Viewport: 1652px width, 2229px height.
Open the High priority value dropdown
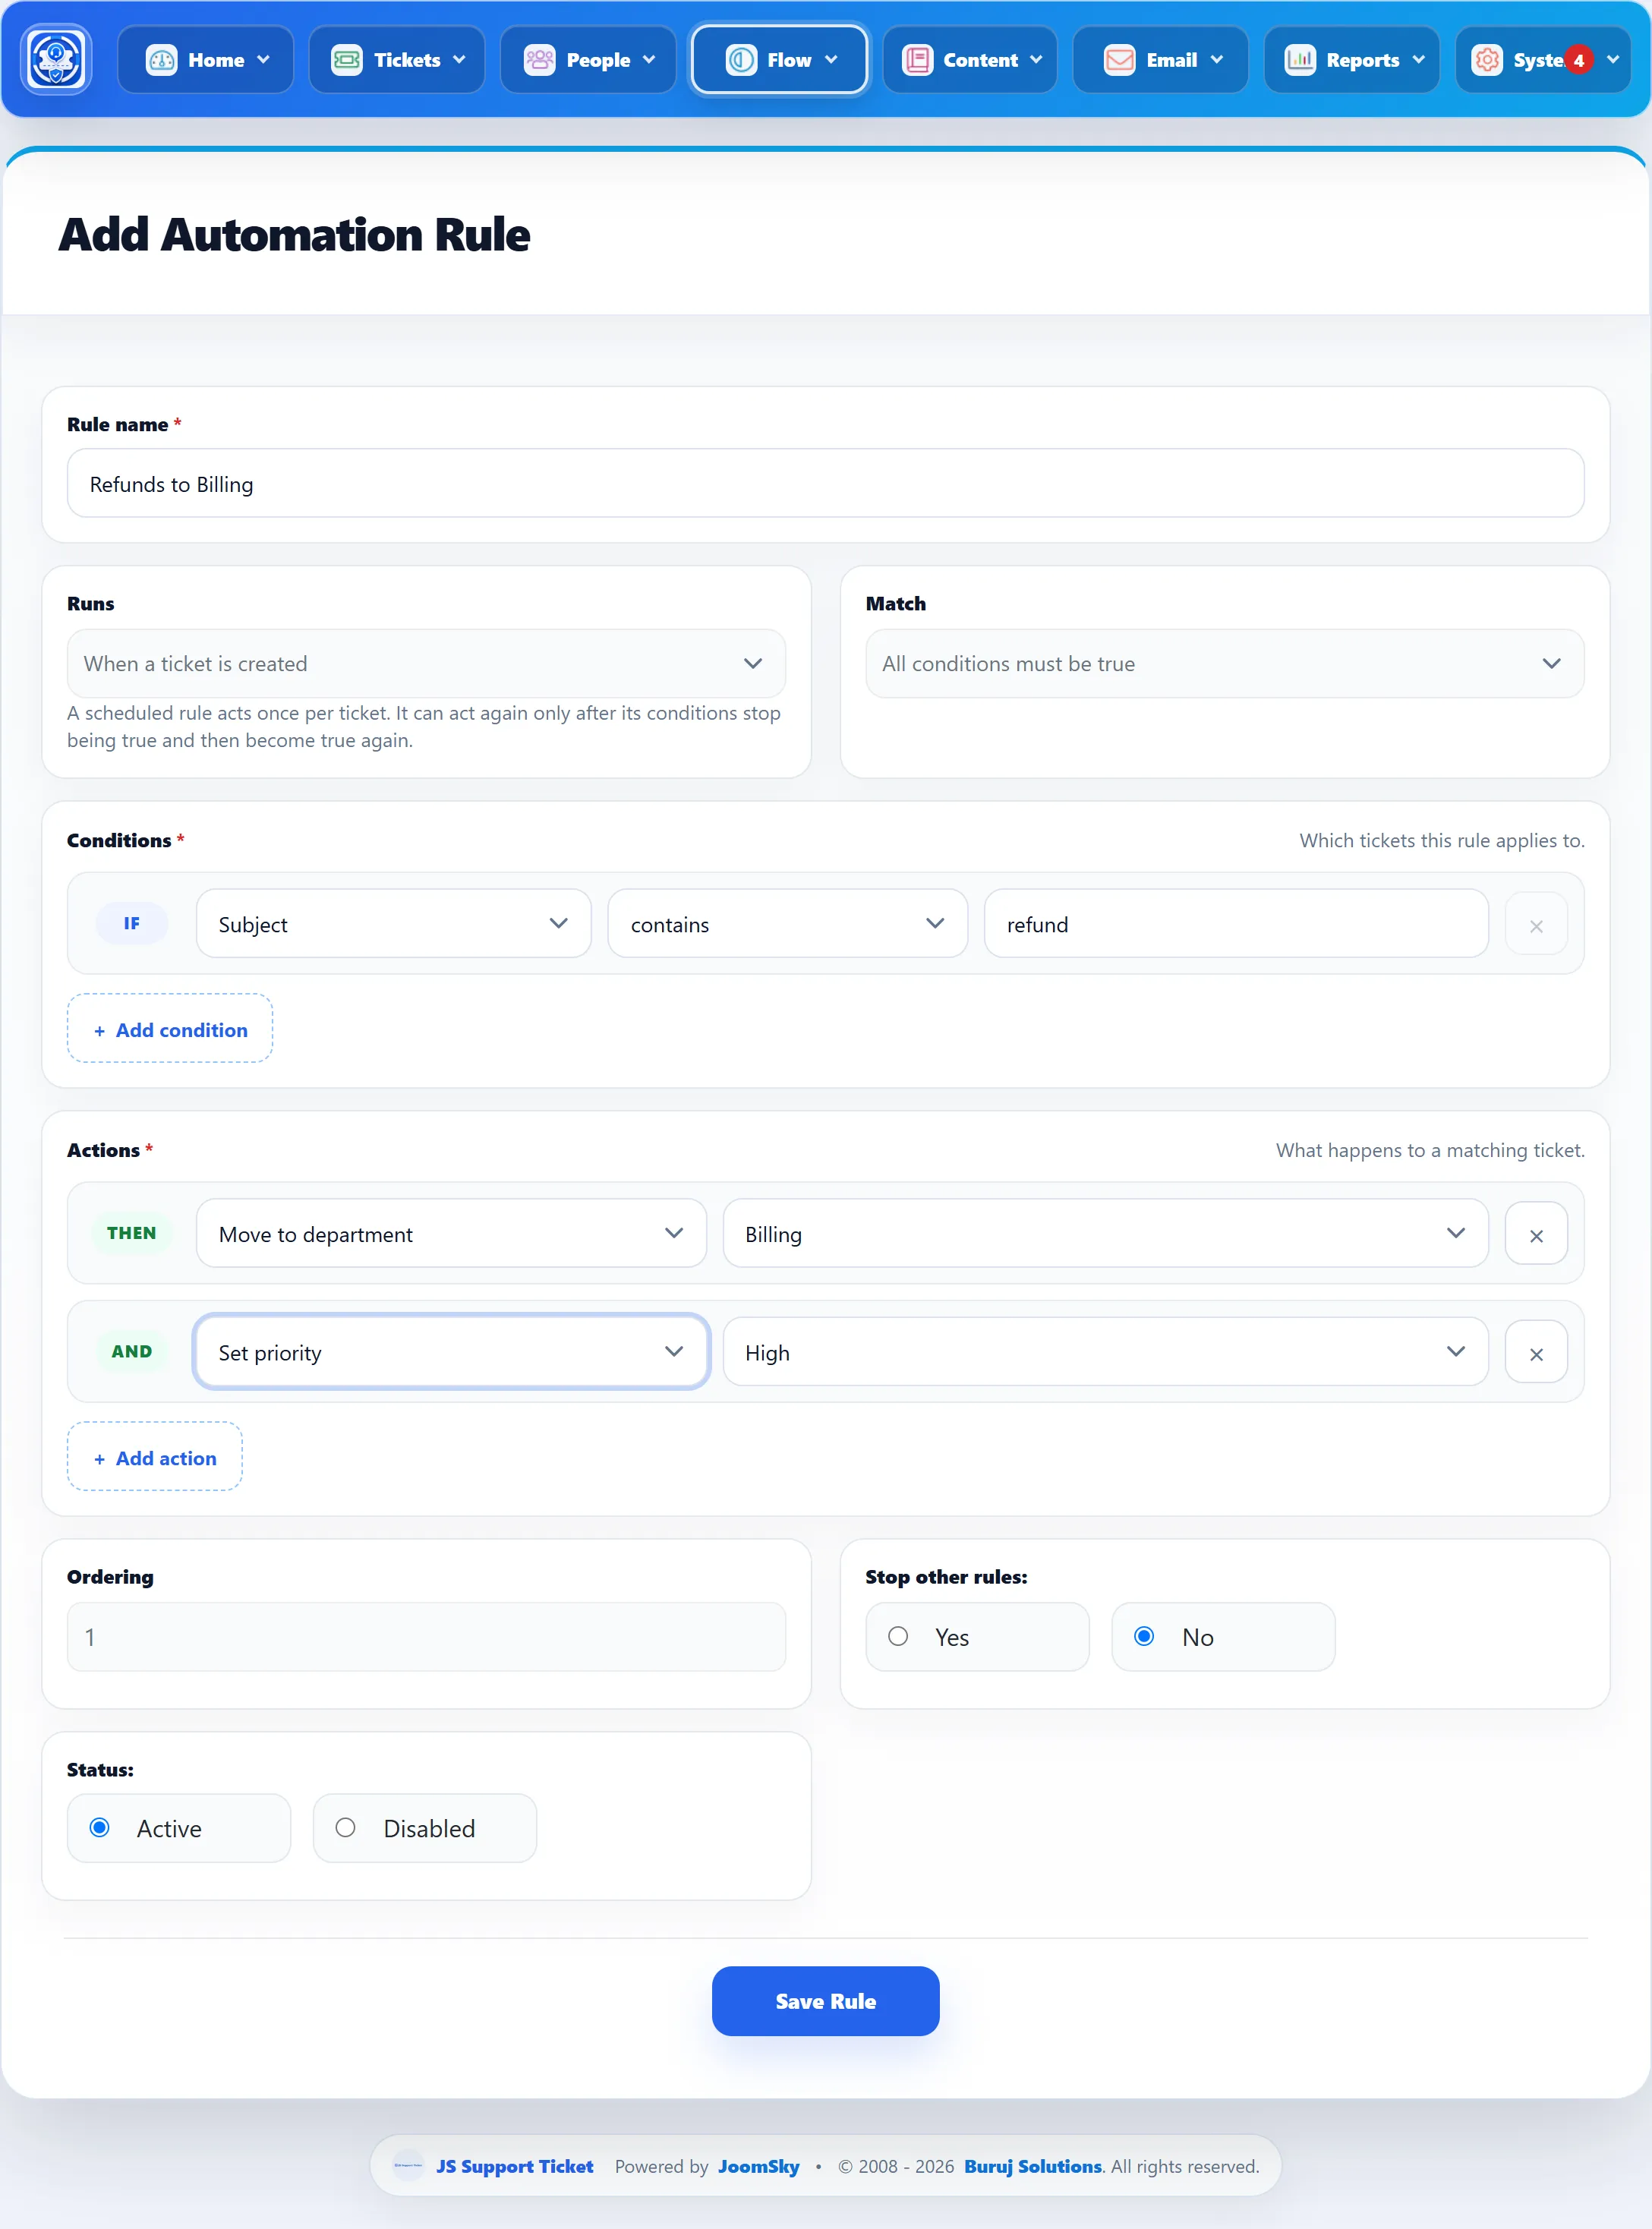tap(1105, 1352)
